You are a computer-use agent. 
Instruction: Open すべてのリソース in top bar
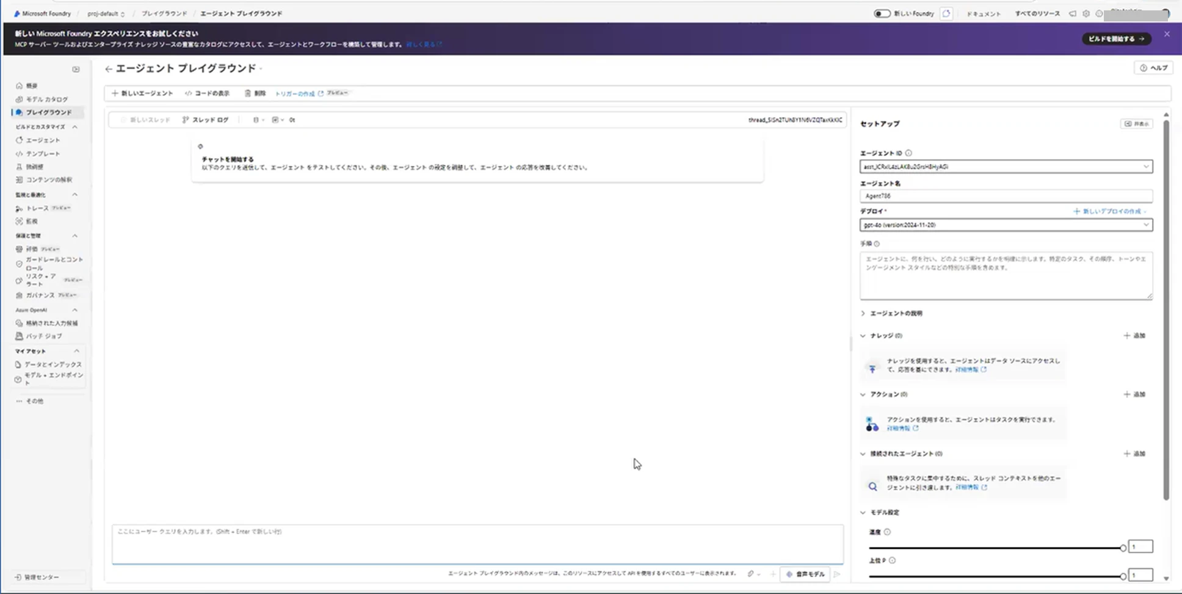click(1037, 13)
